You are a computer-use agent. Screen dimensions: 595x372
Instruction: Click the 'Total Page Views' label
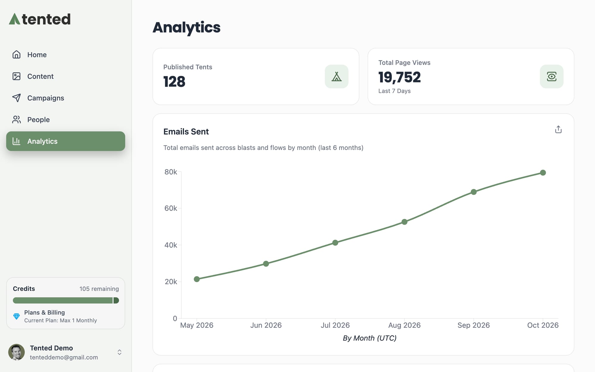tap(404, 62)
